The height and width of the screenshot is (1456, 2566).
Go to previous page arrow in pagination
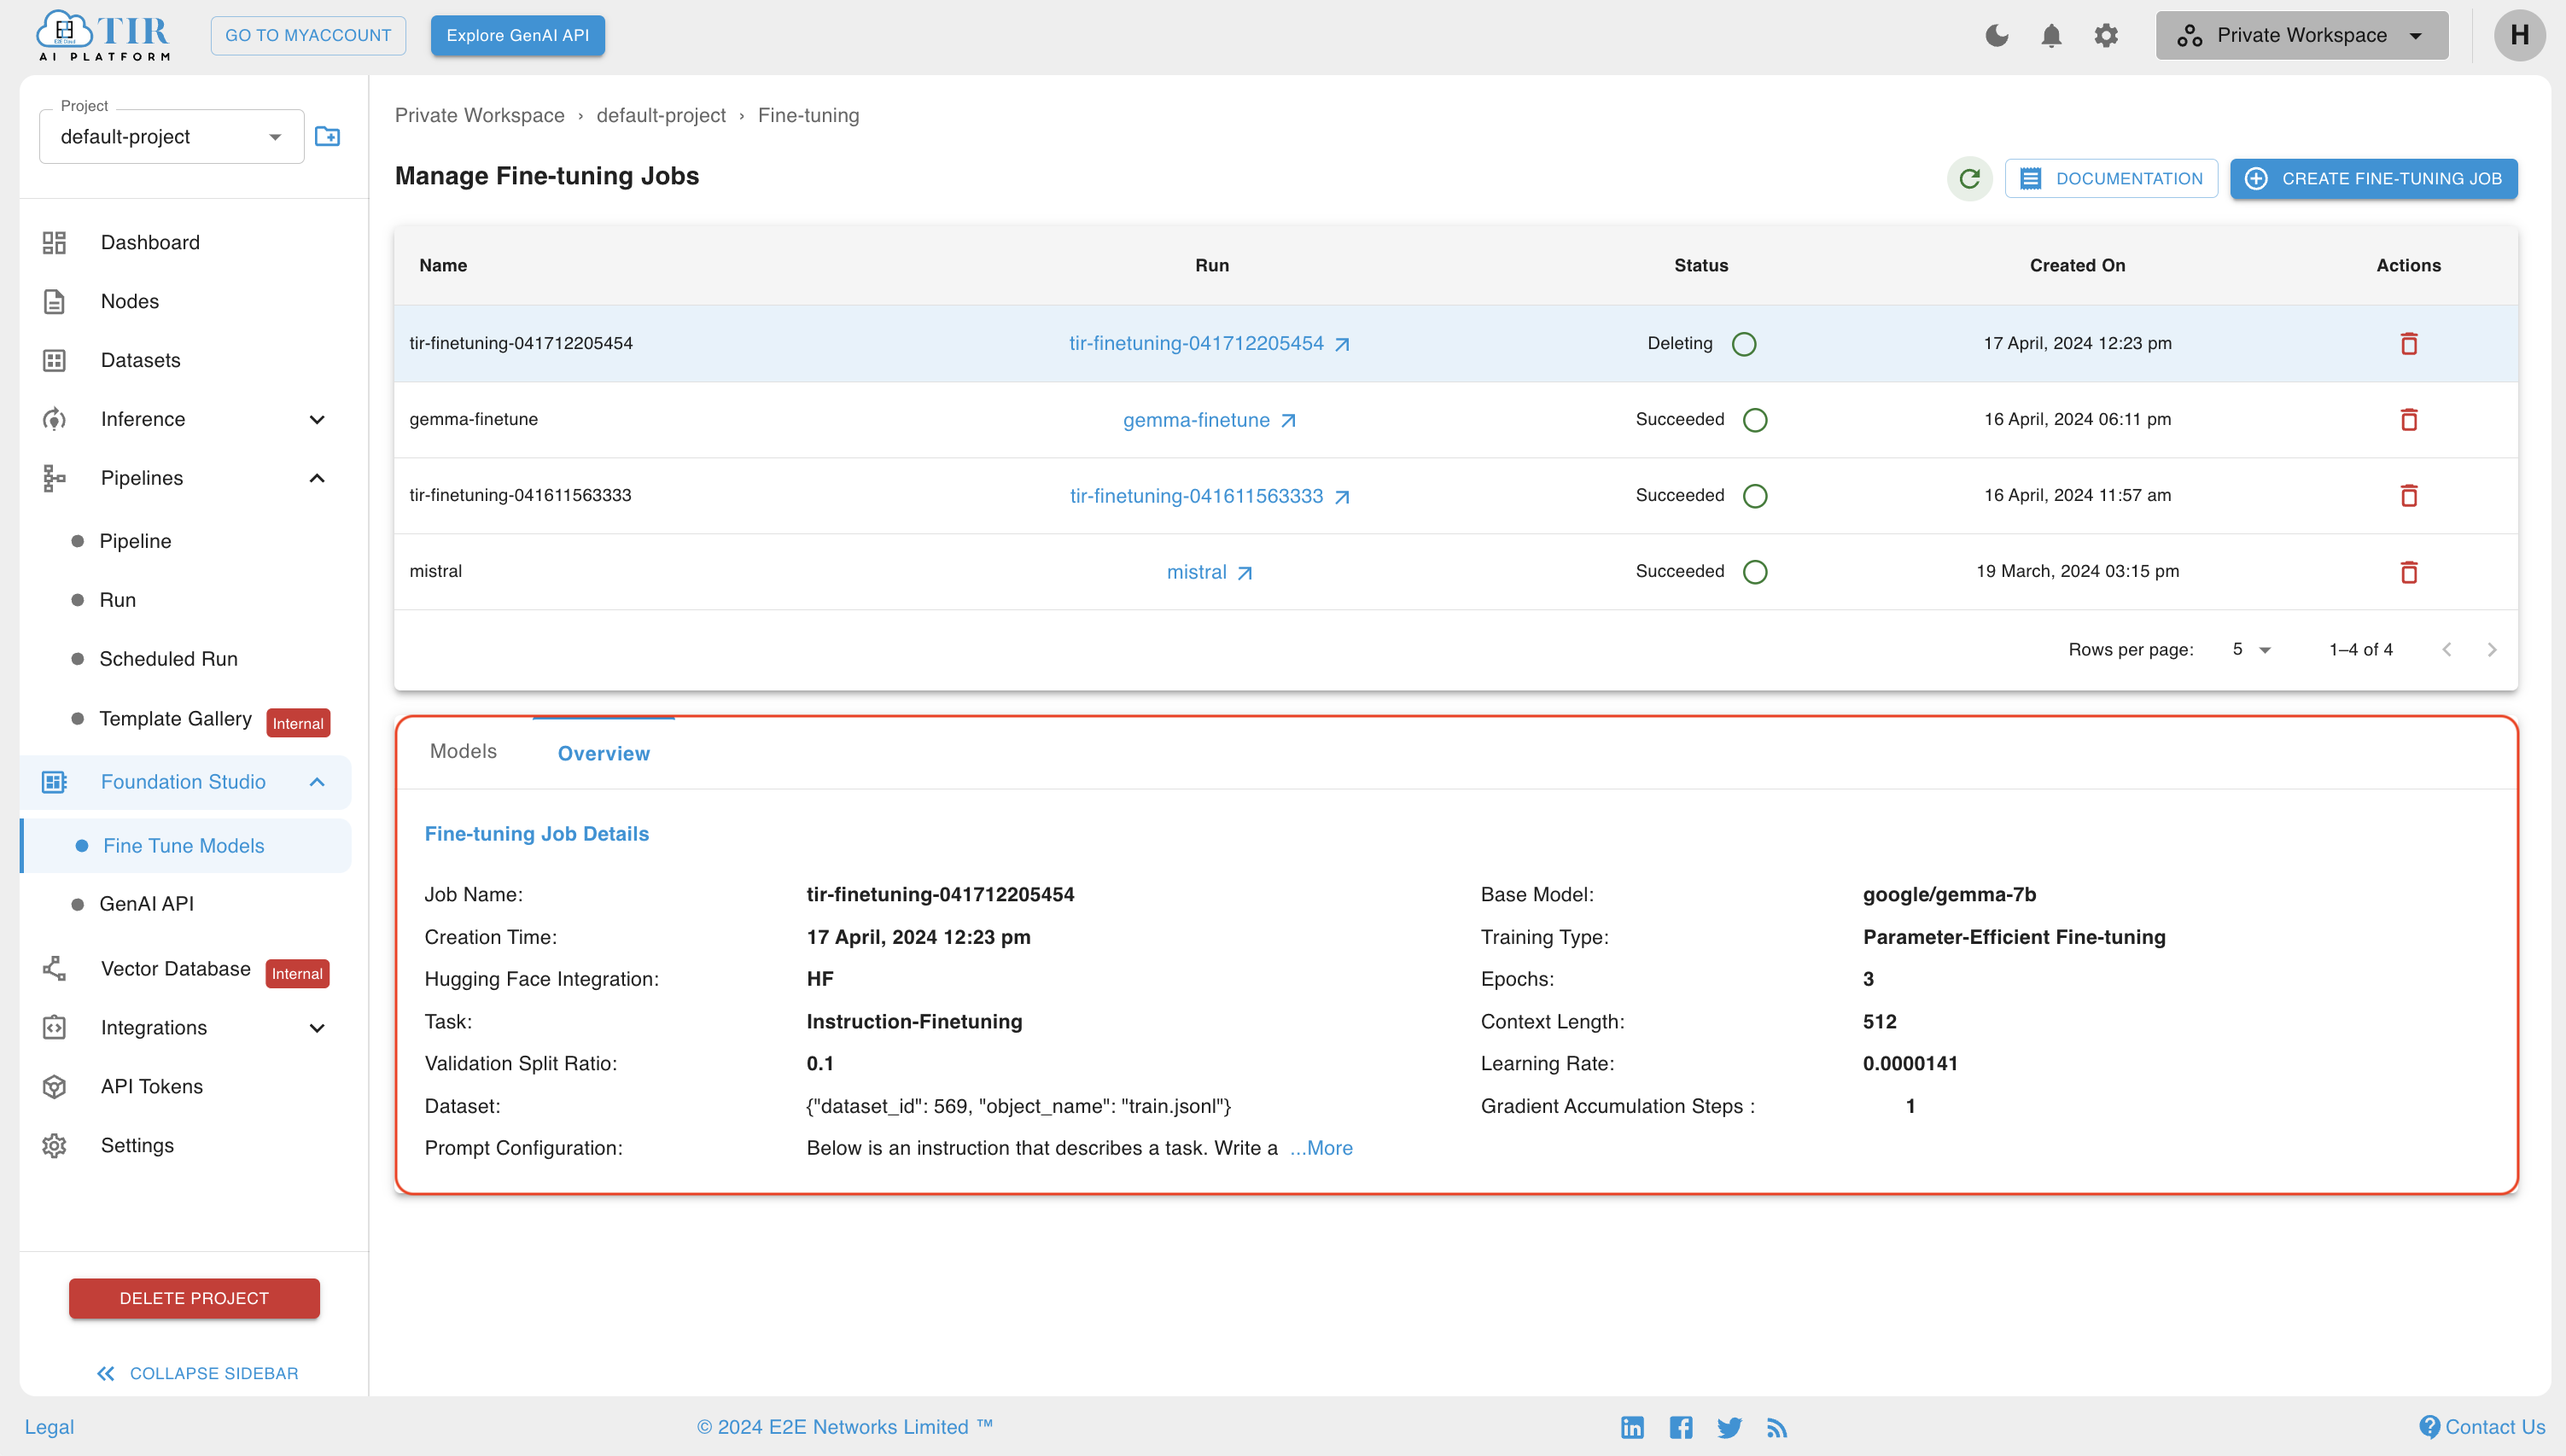click(2446, 650)
